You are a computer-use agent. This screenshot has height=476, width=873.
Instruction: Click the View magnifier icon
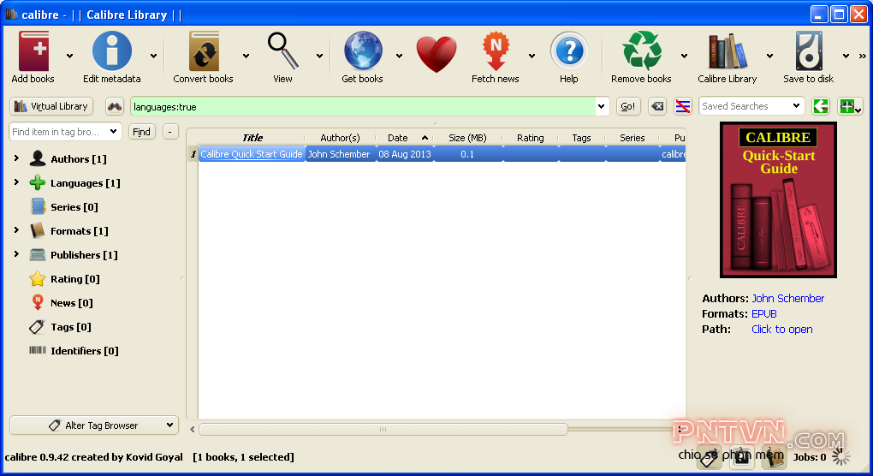[x=282, y=51]
